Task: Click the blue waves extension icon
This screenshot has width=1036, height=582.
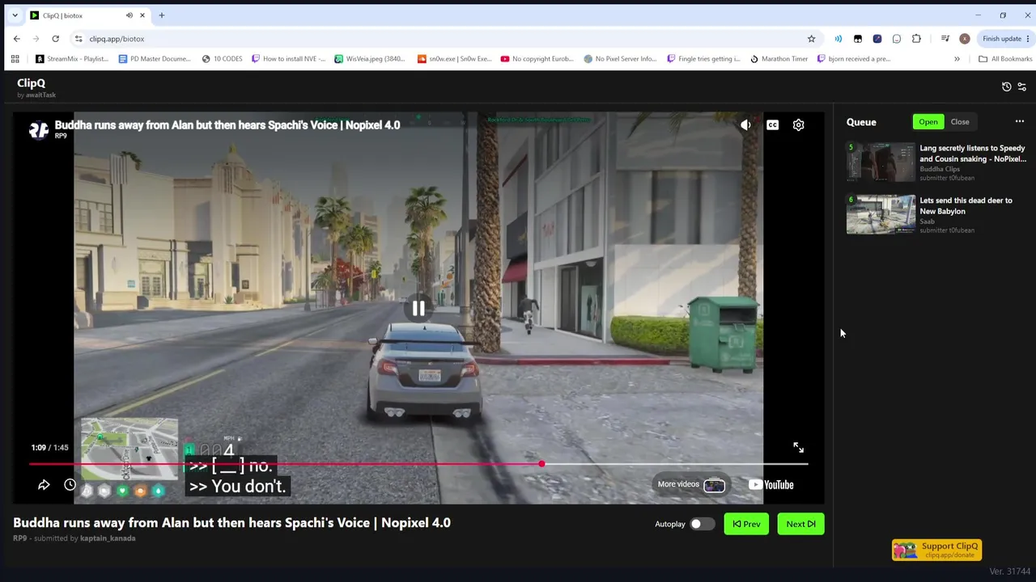Action: click(x=839, y=39)
